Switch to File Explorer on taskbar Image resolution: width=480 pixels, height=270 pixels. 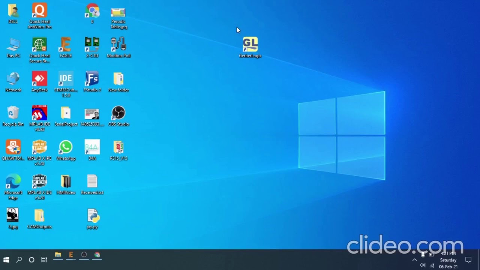(x=58, y=255)
